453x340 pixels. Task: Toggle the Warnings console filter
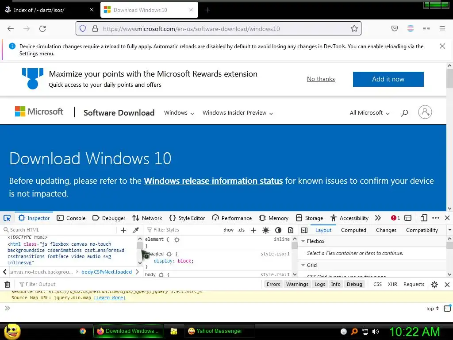(x=297, y=284)
